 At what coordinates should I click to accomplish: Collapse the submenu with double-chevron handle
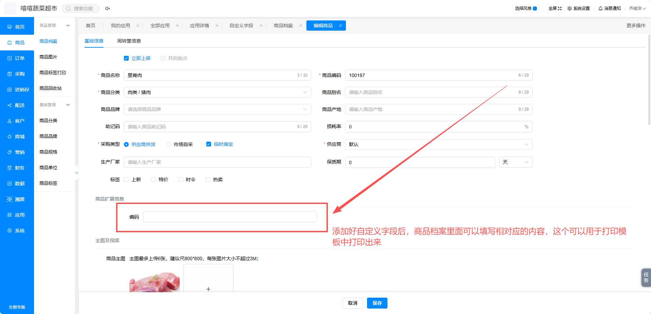coord(77,173)
